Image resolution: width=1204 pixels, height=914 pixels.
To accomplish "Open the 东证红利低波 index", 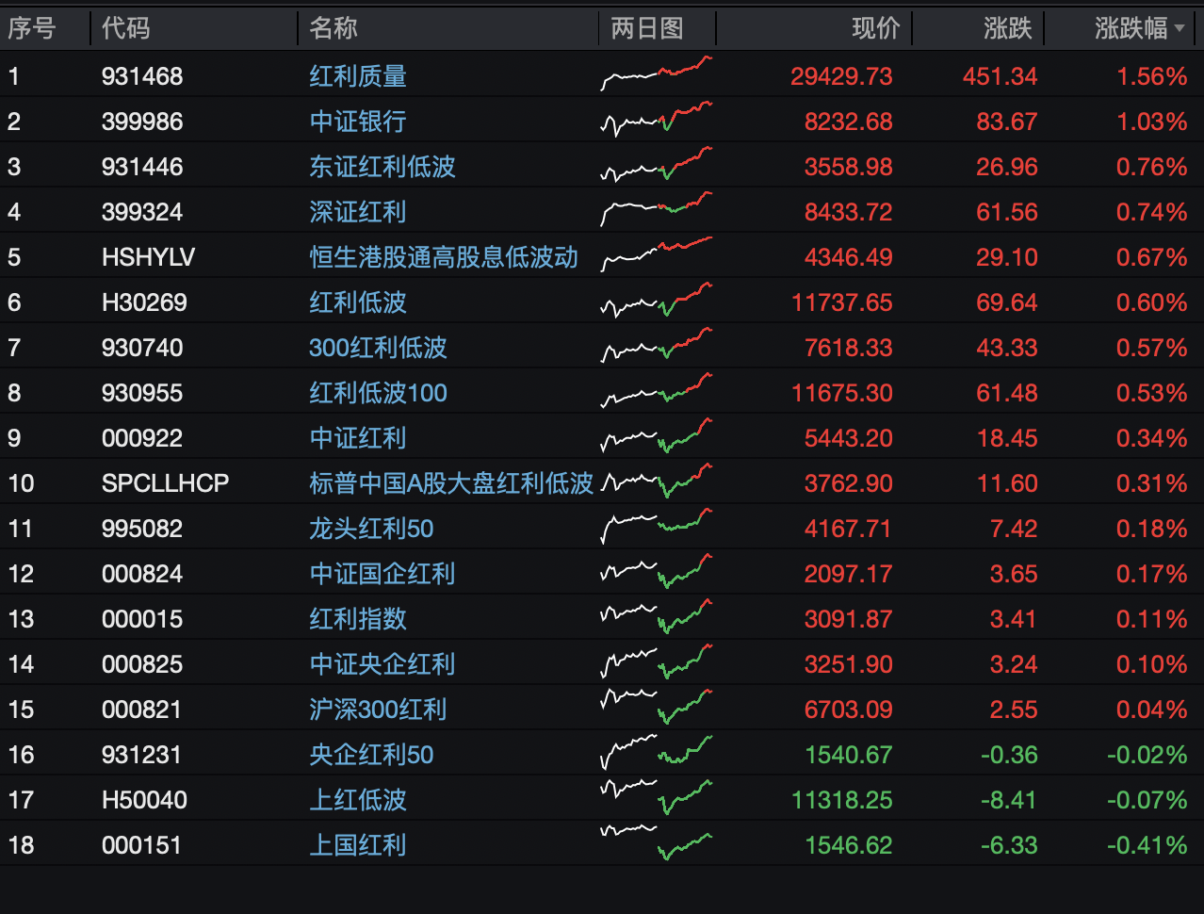I will 382,167.
